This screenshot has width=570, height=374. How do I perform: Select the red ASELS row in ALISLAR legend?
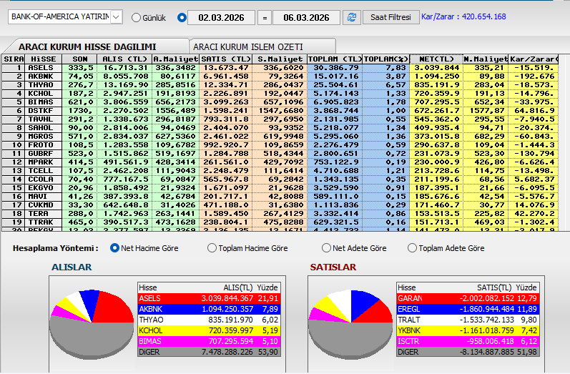[206, 297]
